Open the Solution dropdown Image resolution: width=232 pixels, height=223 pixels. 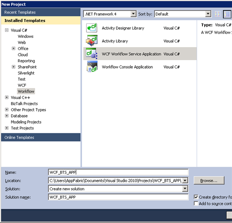click(x=185, y=188)
